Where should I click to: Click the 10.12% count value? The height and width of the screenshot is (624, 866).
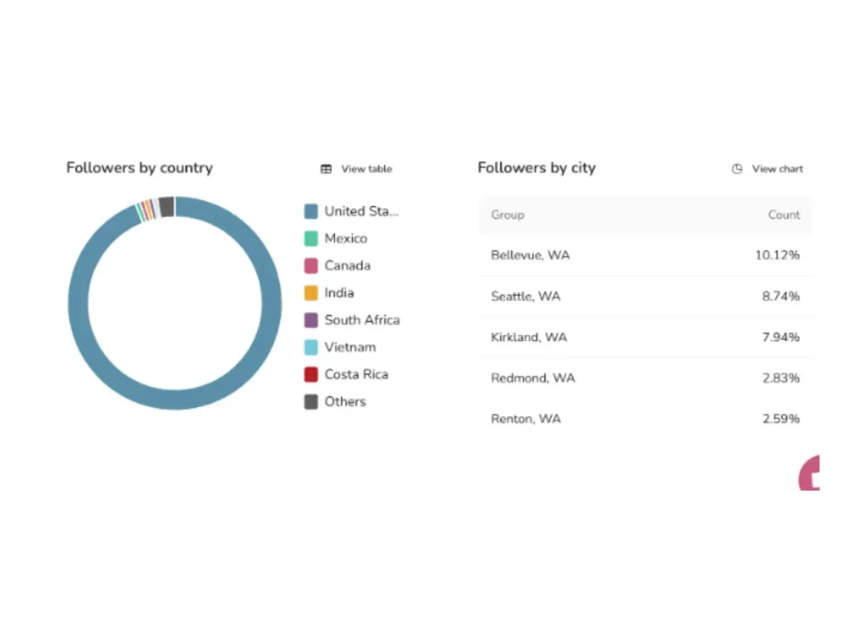(x=777, y=256)
